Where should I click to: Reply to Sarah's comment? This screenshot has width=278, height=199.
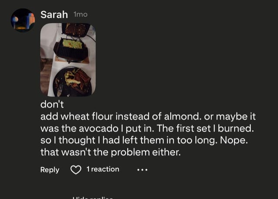pos(50,170)
